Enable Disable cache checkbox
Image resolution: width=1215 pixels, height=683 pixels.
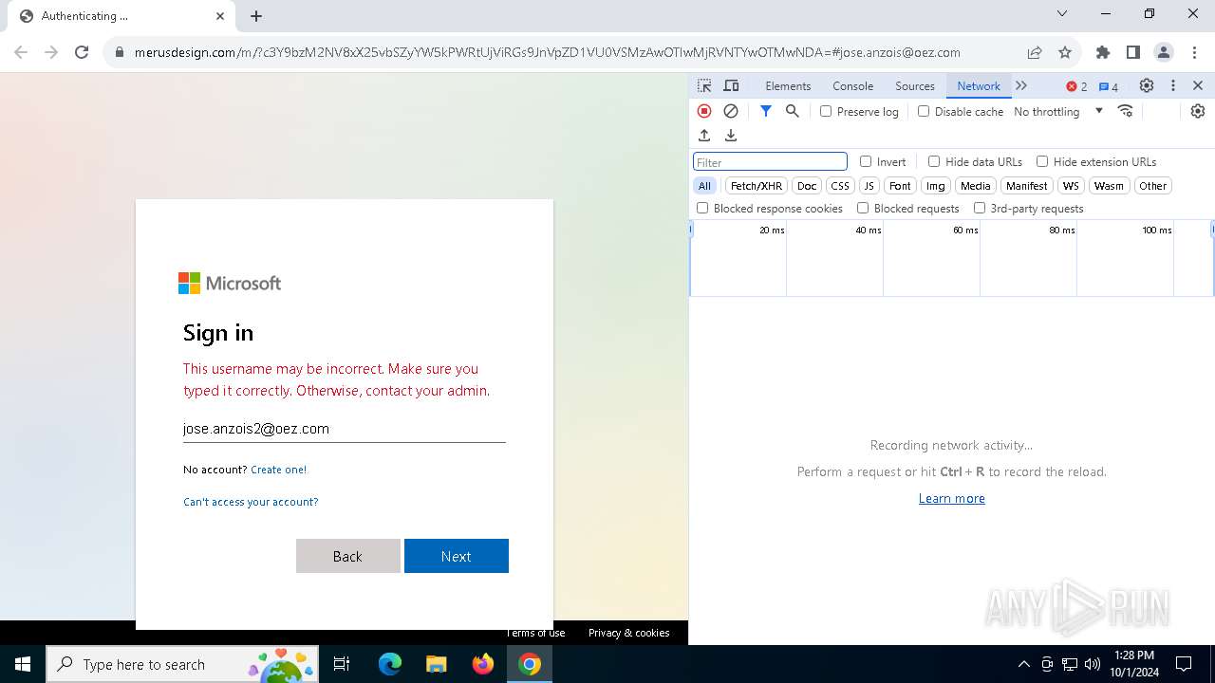[x=924, y=111]
